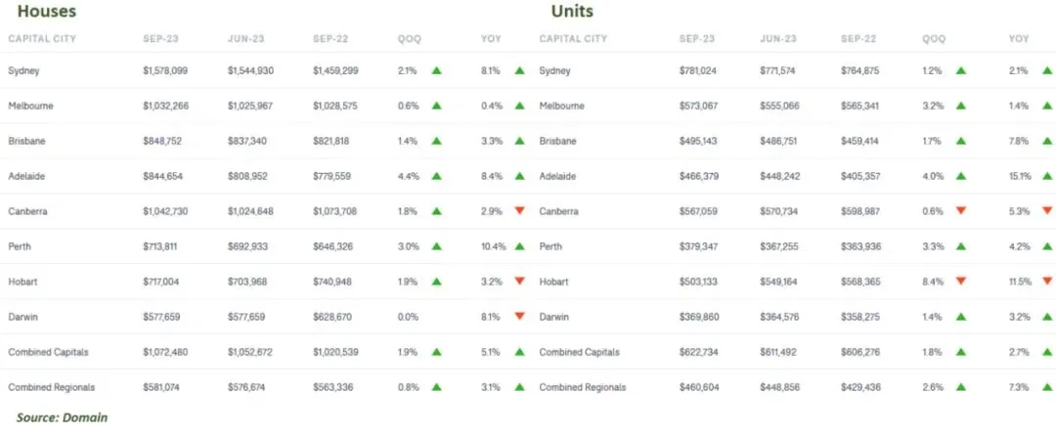Click green up arrow for Perth houses YOY
Viewport: 1056px width, 437px height.
pos(519,246)
